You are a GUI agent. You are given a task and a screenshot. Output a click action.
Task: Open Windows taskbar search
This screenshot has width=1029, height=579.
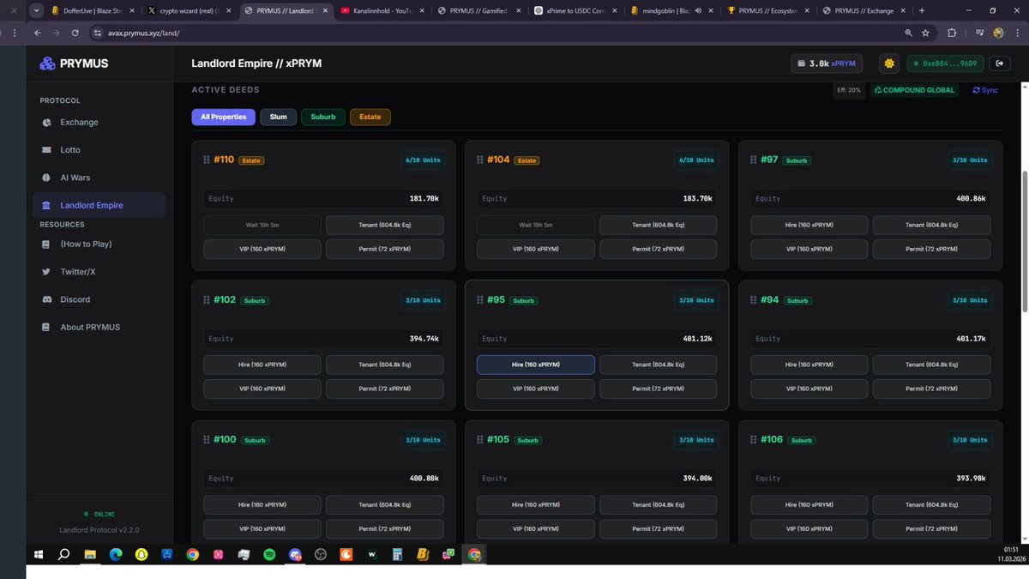tap(63, 555)
